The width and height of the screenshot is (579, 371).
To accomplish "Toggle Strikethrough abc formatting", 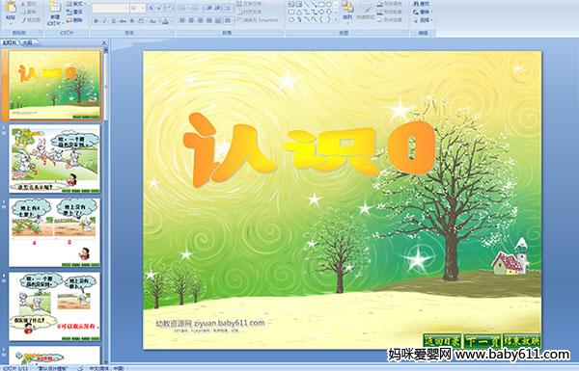I will (123, 21).
